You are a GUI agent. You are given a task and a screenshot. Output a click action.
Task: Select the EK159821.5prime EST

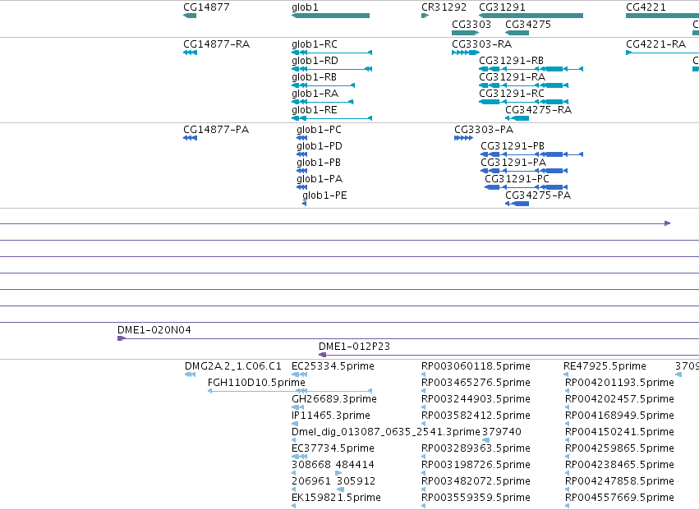pyautogui.click(x=294, y=506)
